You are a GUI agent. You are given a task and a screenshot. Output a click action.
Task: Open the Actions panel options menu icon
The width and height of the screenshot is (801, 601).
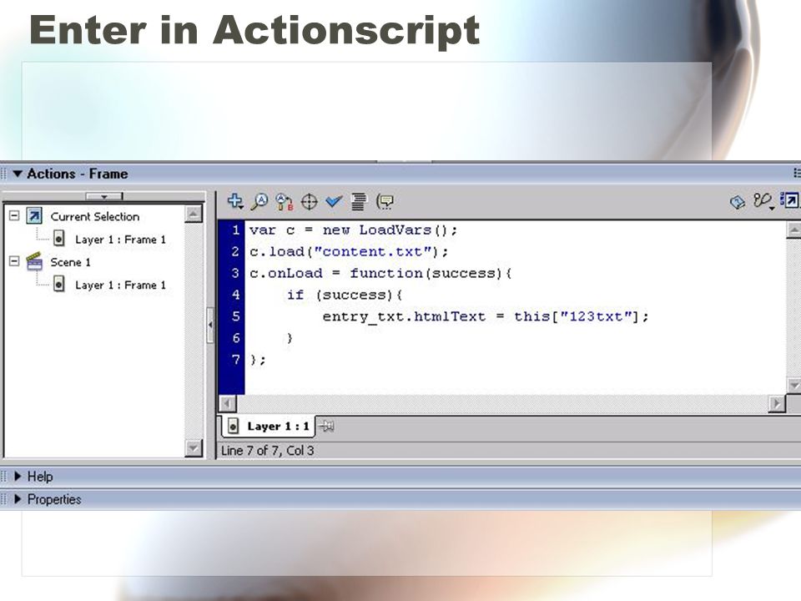[x=796, y=174]
